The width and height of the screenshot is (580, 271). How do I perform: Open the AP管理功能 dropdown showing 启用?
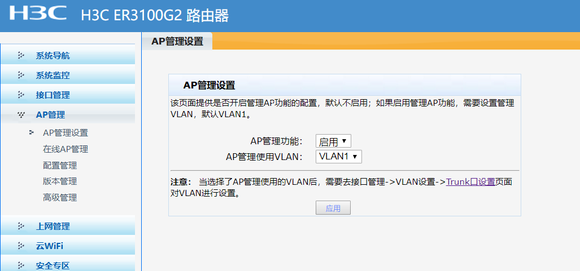click(x=333, y=141)
